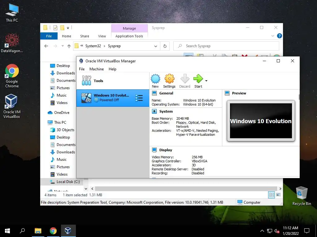Viewport: 317px width, 237px height.
Task: Open Windows Start menu
Action: click(7, 231)
